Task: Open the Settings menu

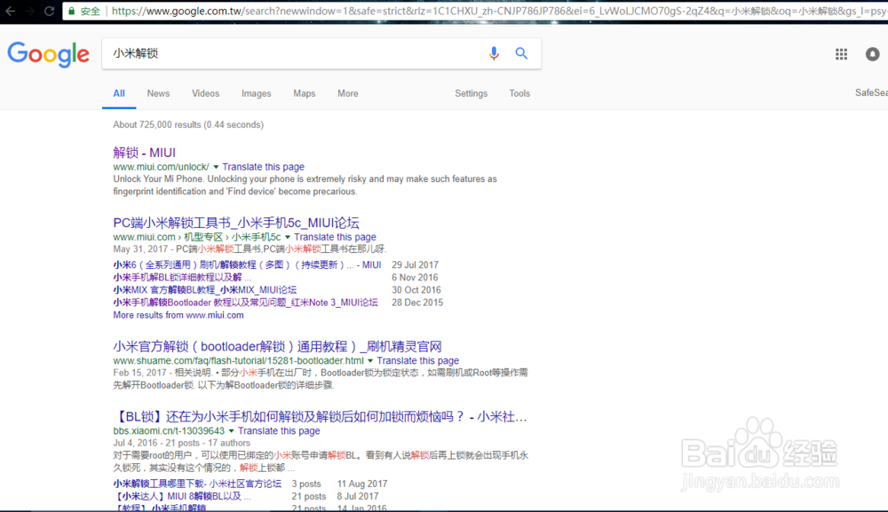Action: point(472,93)
